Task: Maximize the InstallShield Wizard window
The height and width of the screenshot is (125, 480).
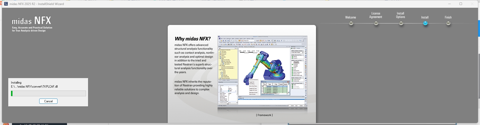Action: [461, 4]
